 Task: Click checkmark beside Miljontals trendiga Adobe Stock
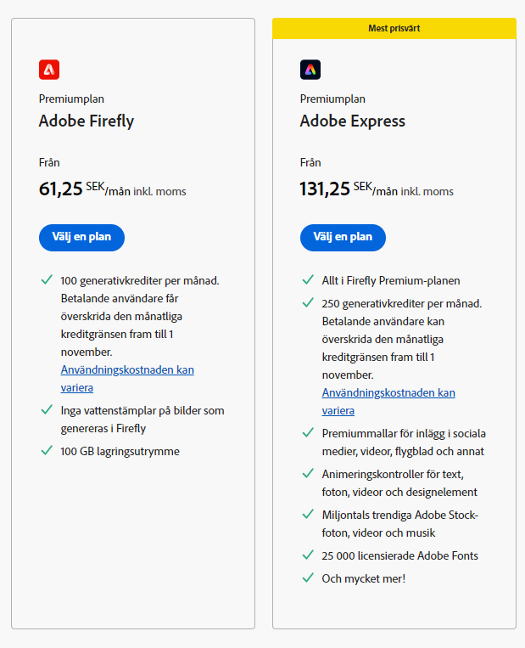(308, 514)
